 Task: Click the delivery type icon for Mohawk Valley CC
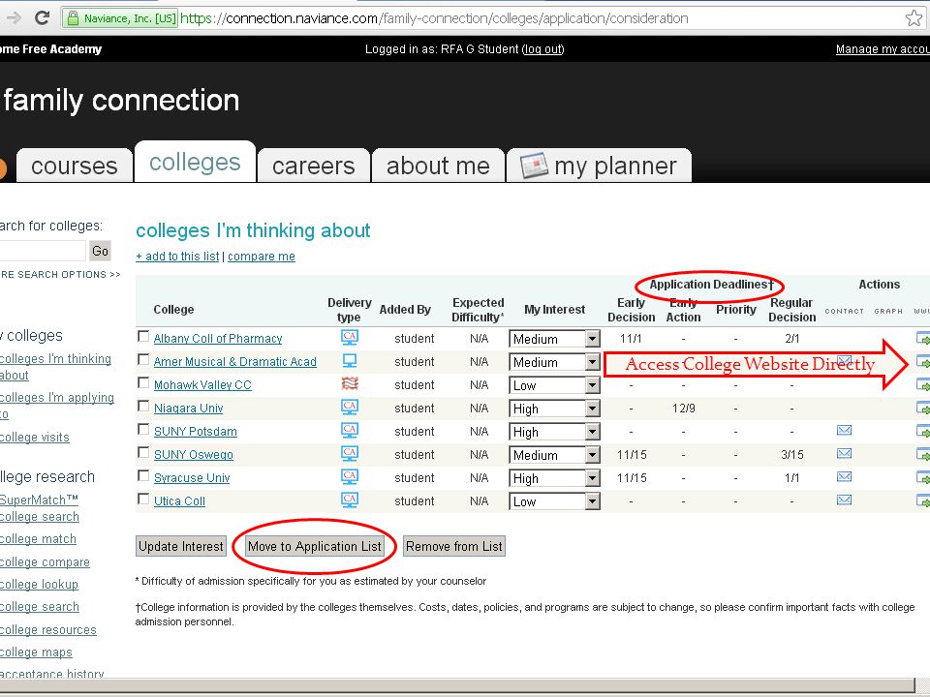(350, 383)
